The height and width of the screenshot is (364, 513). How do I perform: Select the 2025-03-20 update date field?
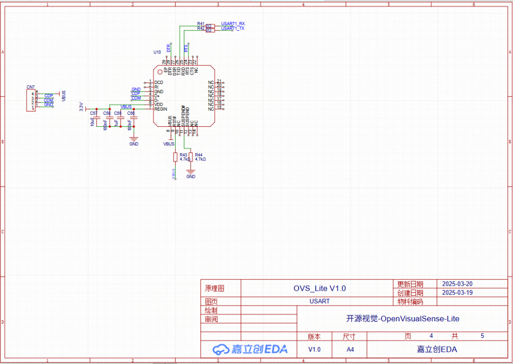point(458,284)
